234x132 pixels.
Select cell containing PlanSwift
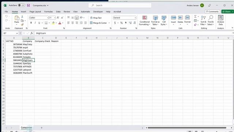coord(29,73)
